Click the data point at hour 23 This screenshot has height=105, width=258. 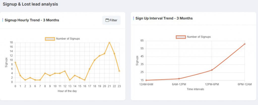click(x=119, y=71)
